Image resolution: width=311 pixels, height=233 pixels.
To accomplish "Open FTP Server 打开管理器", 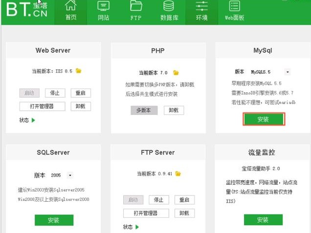I will pos(146,213).
